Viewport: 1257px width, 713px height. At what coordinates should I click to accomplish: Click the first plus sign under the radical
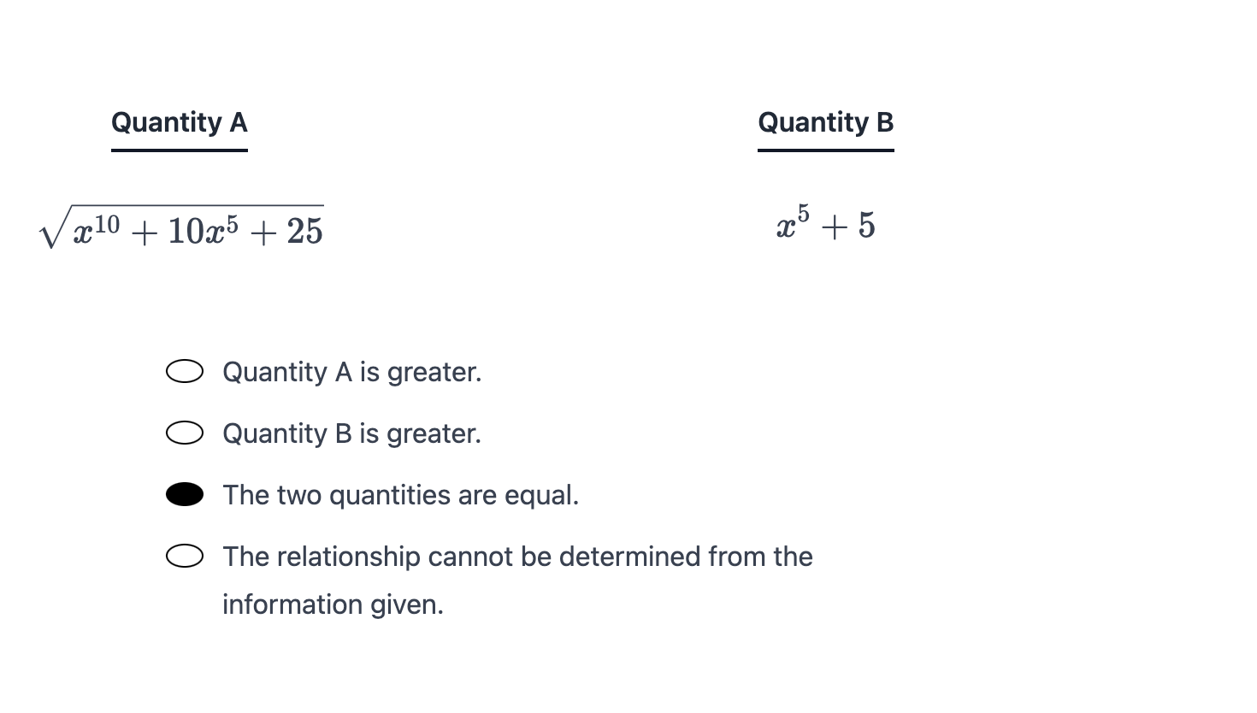pyautogui.click(x=144, y=233)
